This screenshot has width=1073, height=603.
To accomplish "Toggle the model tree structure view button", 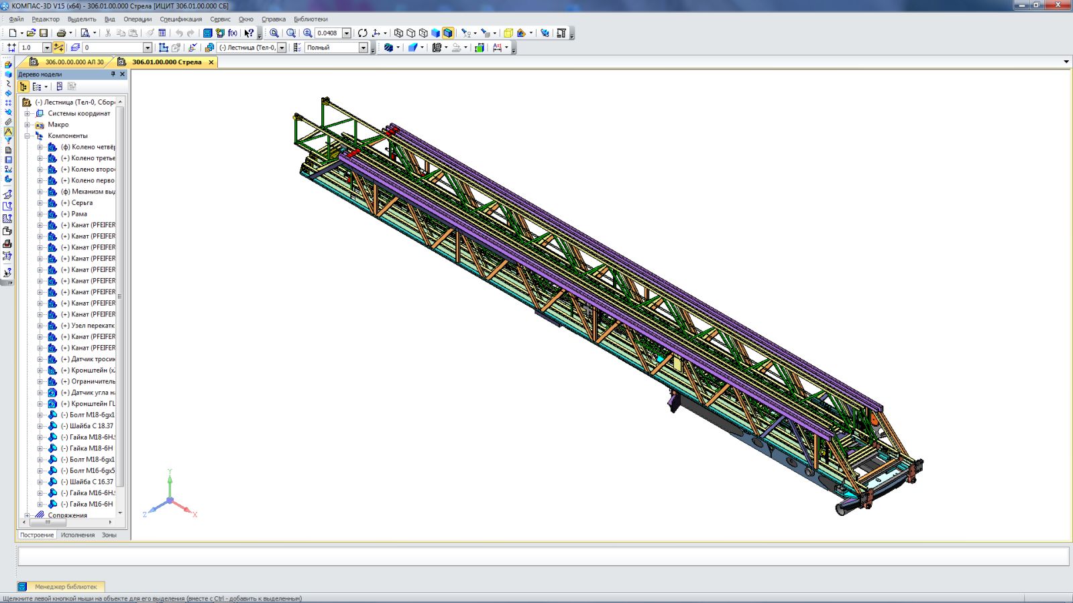I will coord(23,86).
